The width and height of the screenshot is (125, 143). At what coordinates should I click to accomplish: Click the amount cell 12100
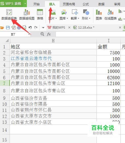click(x=109, y=83)
